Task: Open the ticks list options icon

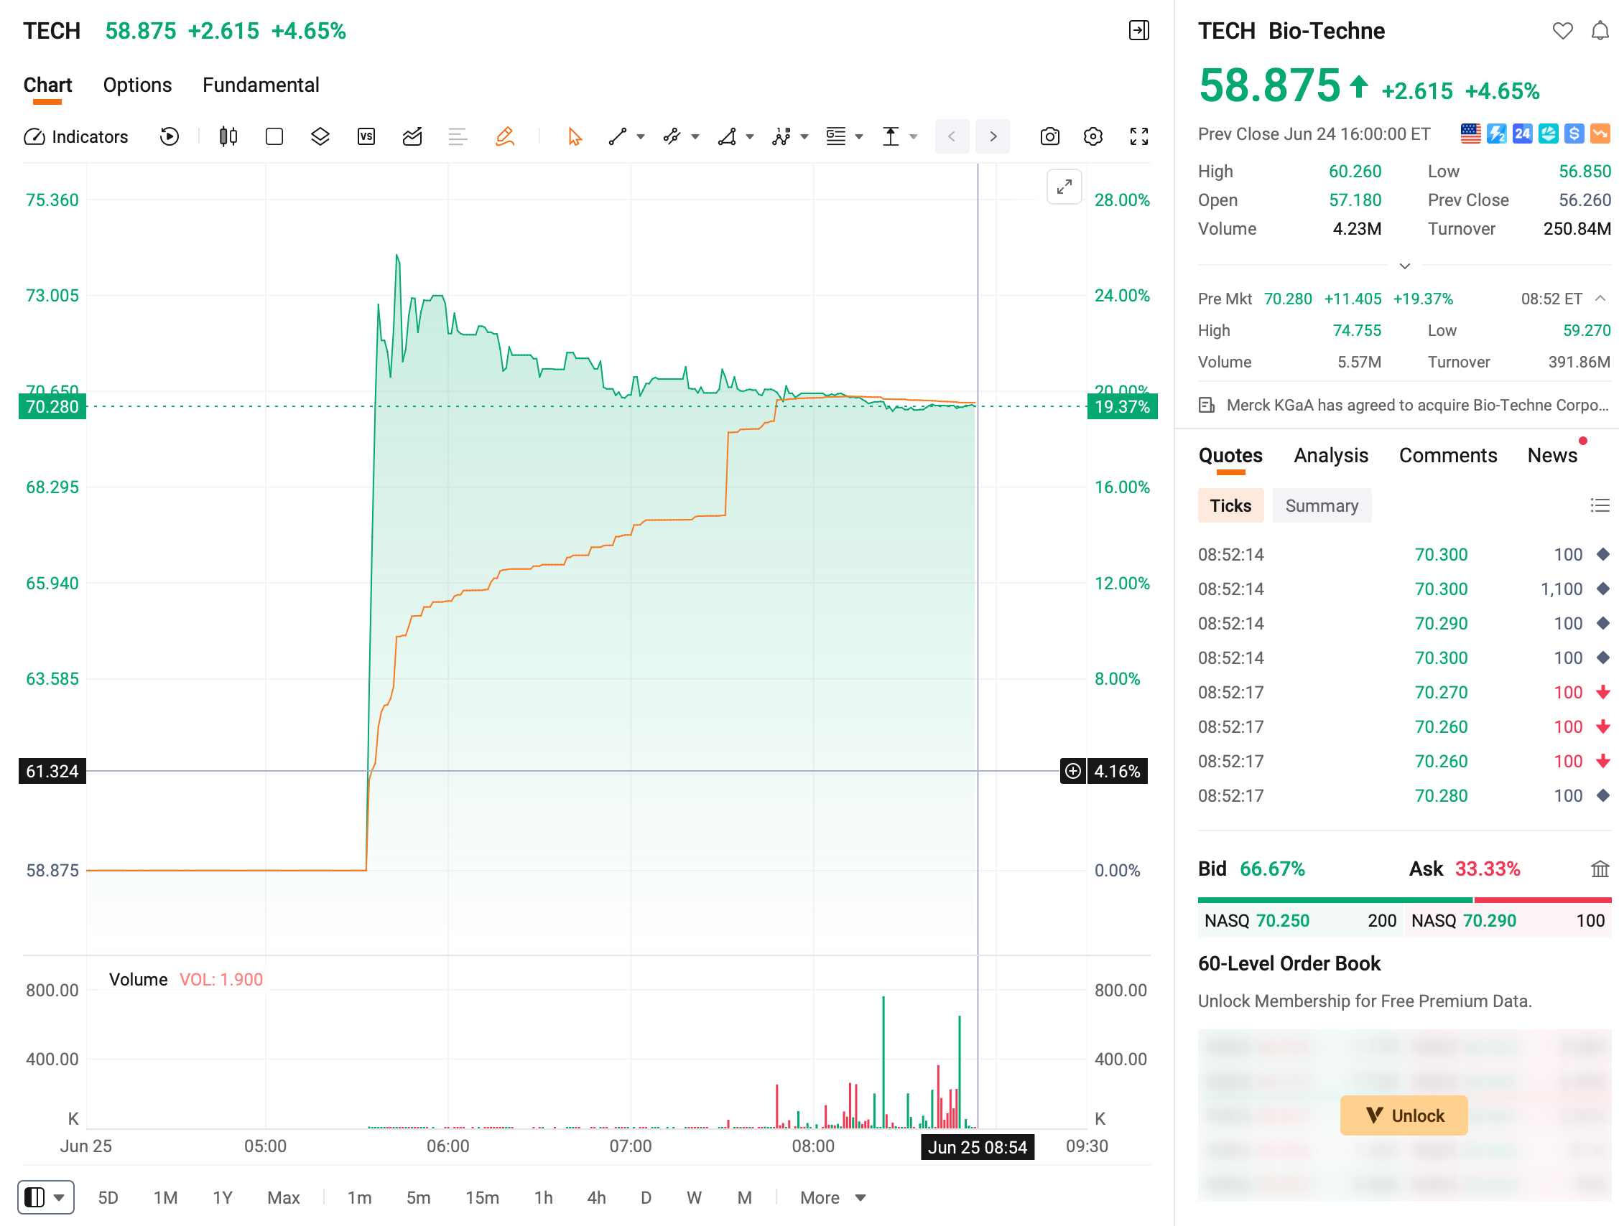Action: point(1600,505)
